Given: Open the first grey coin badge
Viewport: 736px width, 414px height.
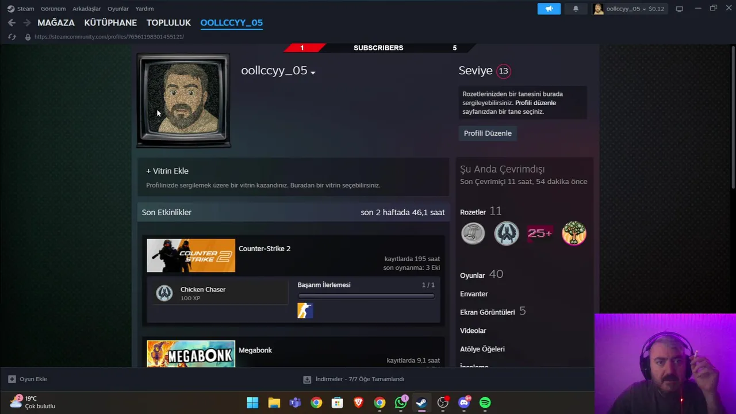Looking at the screenshot, I should click(473, 233).
